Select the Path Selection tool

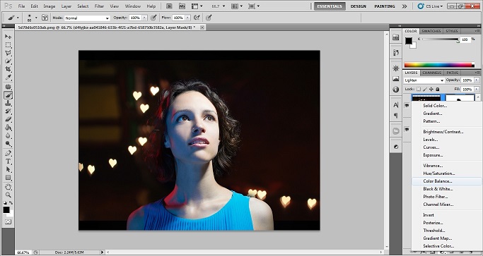point(8,169)
